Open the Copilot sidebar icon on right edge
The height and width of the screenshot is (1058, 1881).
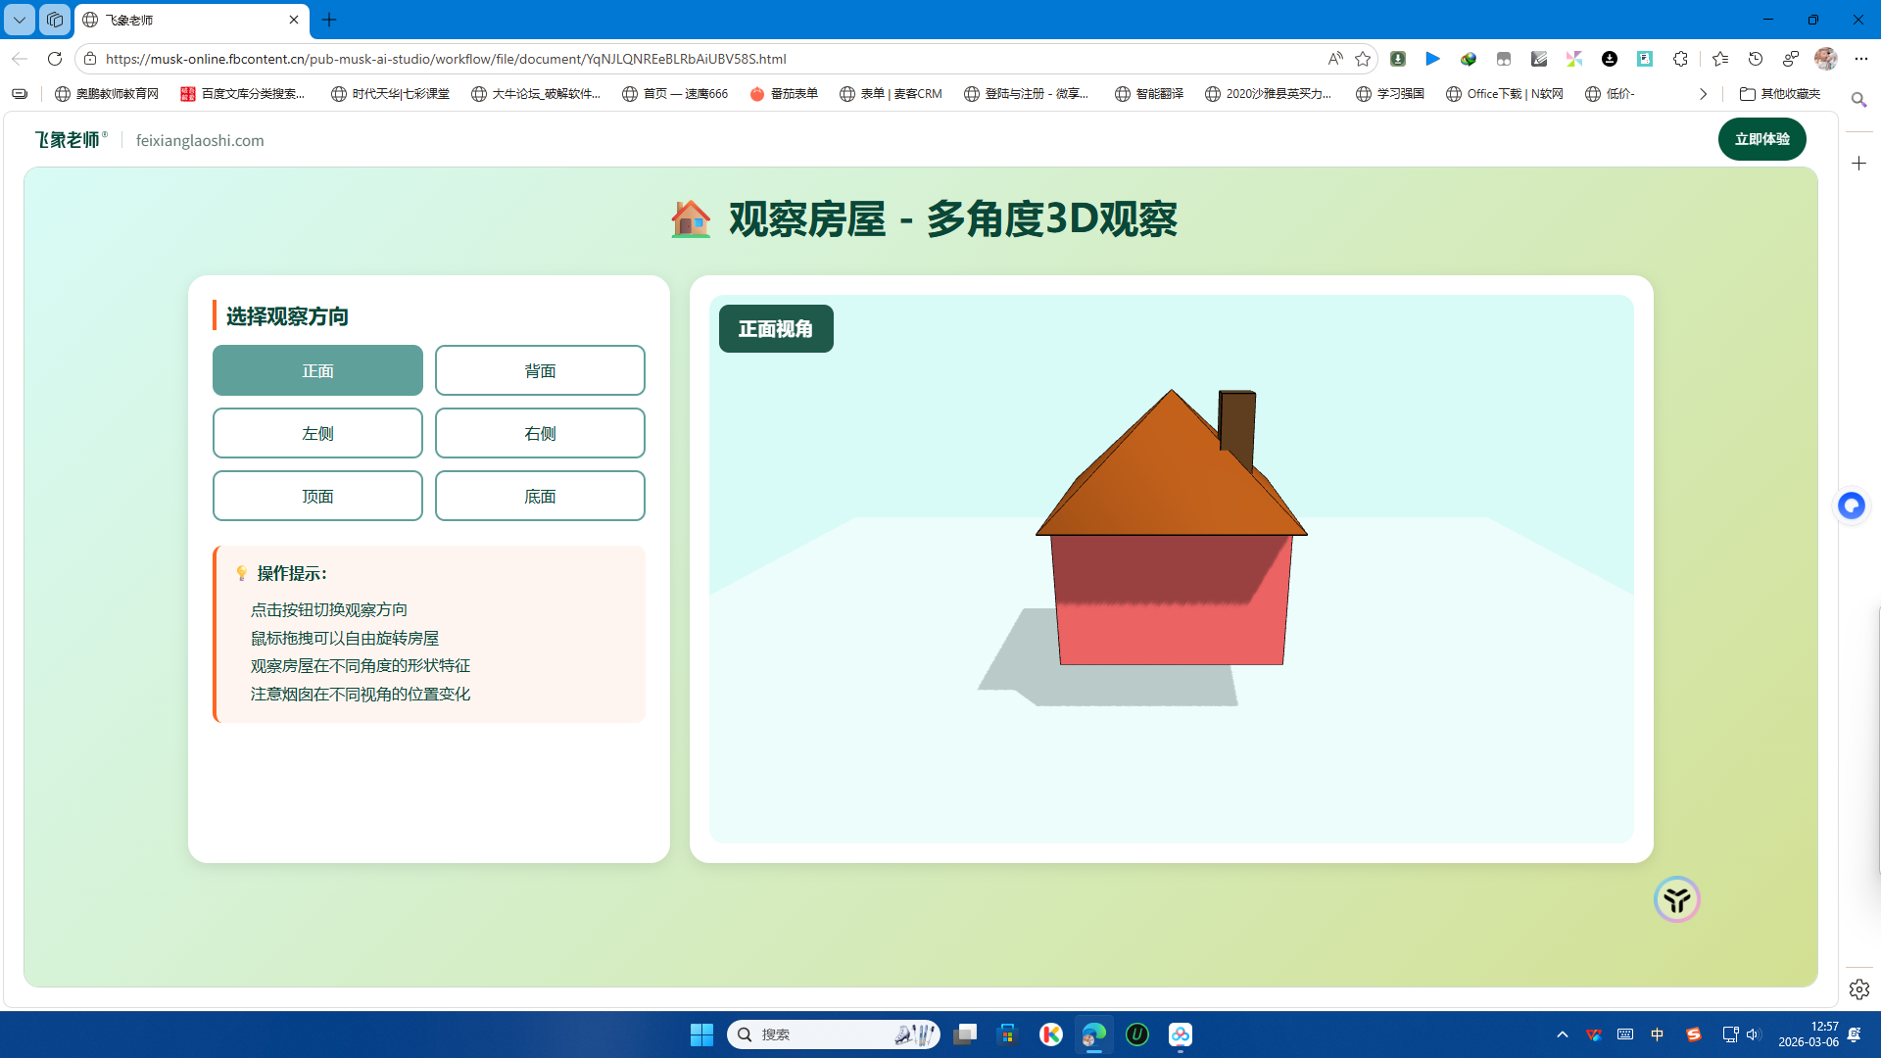click(x=1852, y=505)
